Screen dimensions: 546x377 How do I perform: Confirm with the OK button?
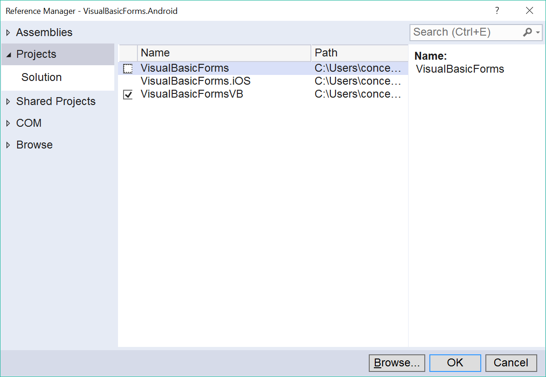click(455, 363)
